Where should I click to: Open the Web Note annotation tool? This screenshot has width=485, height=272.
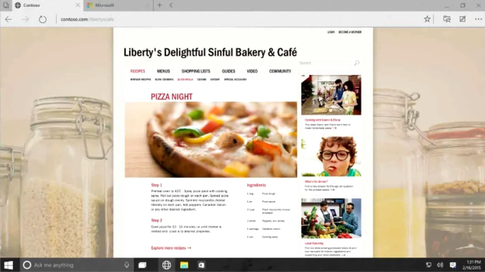click(462, 18)
